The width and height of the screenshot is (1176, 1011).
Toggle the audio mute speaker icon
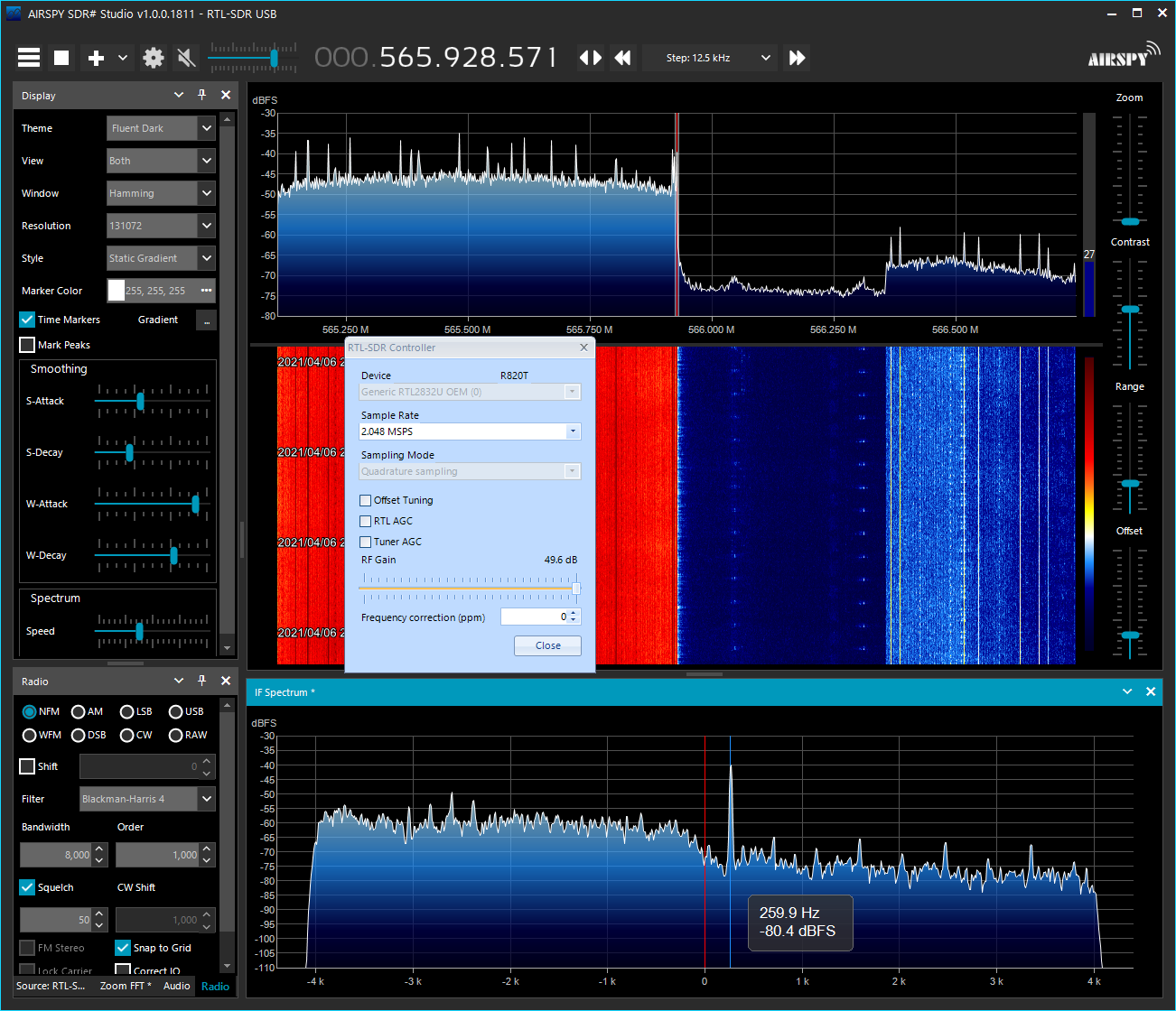pos(186,58)
